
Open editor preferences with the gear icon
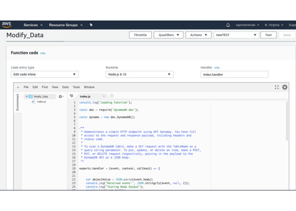click(285, 87)
